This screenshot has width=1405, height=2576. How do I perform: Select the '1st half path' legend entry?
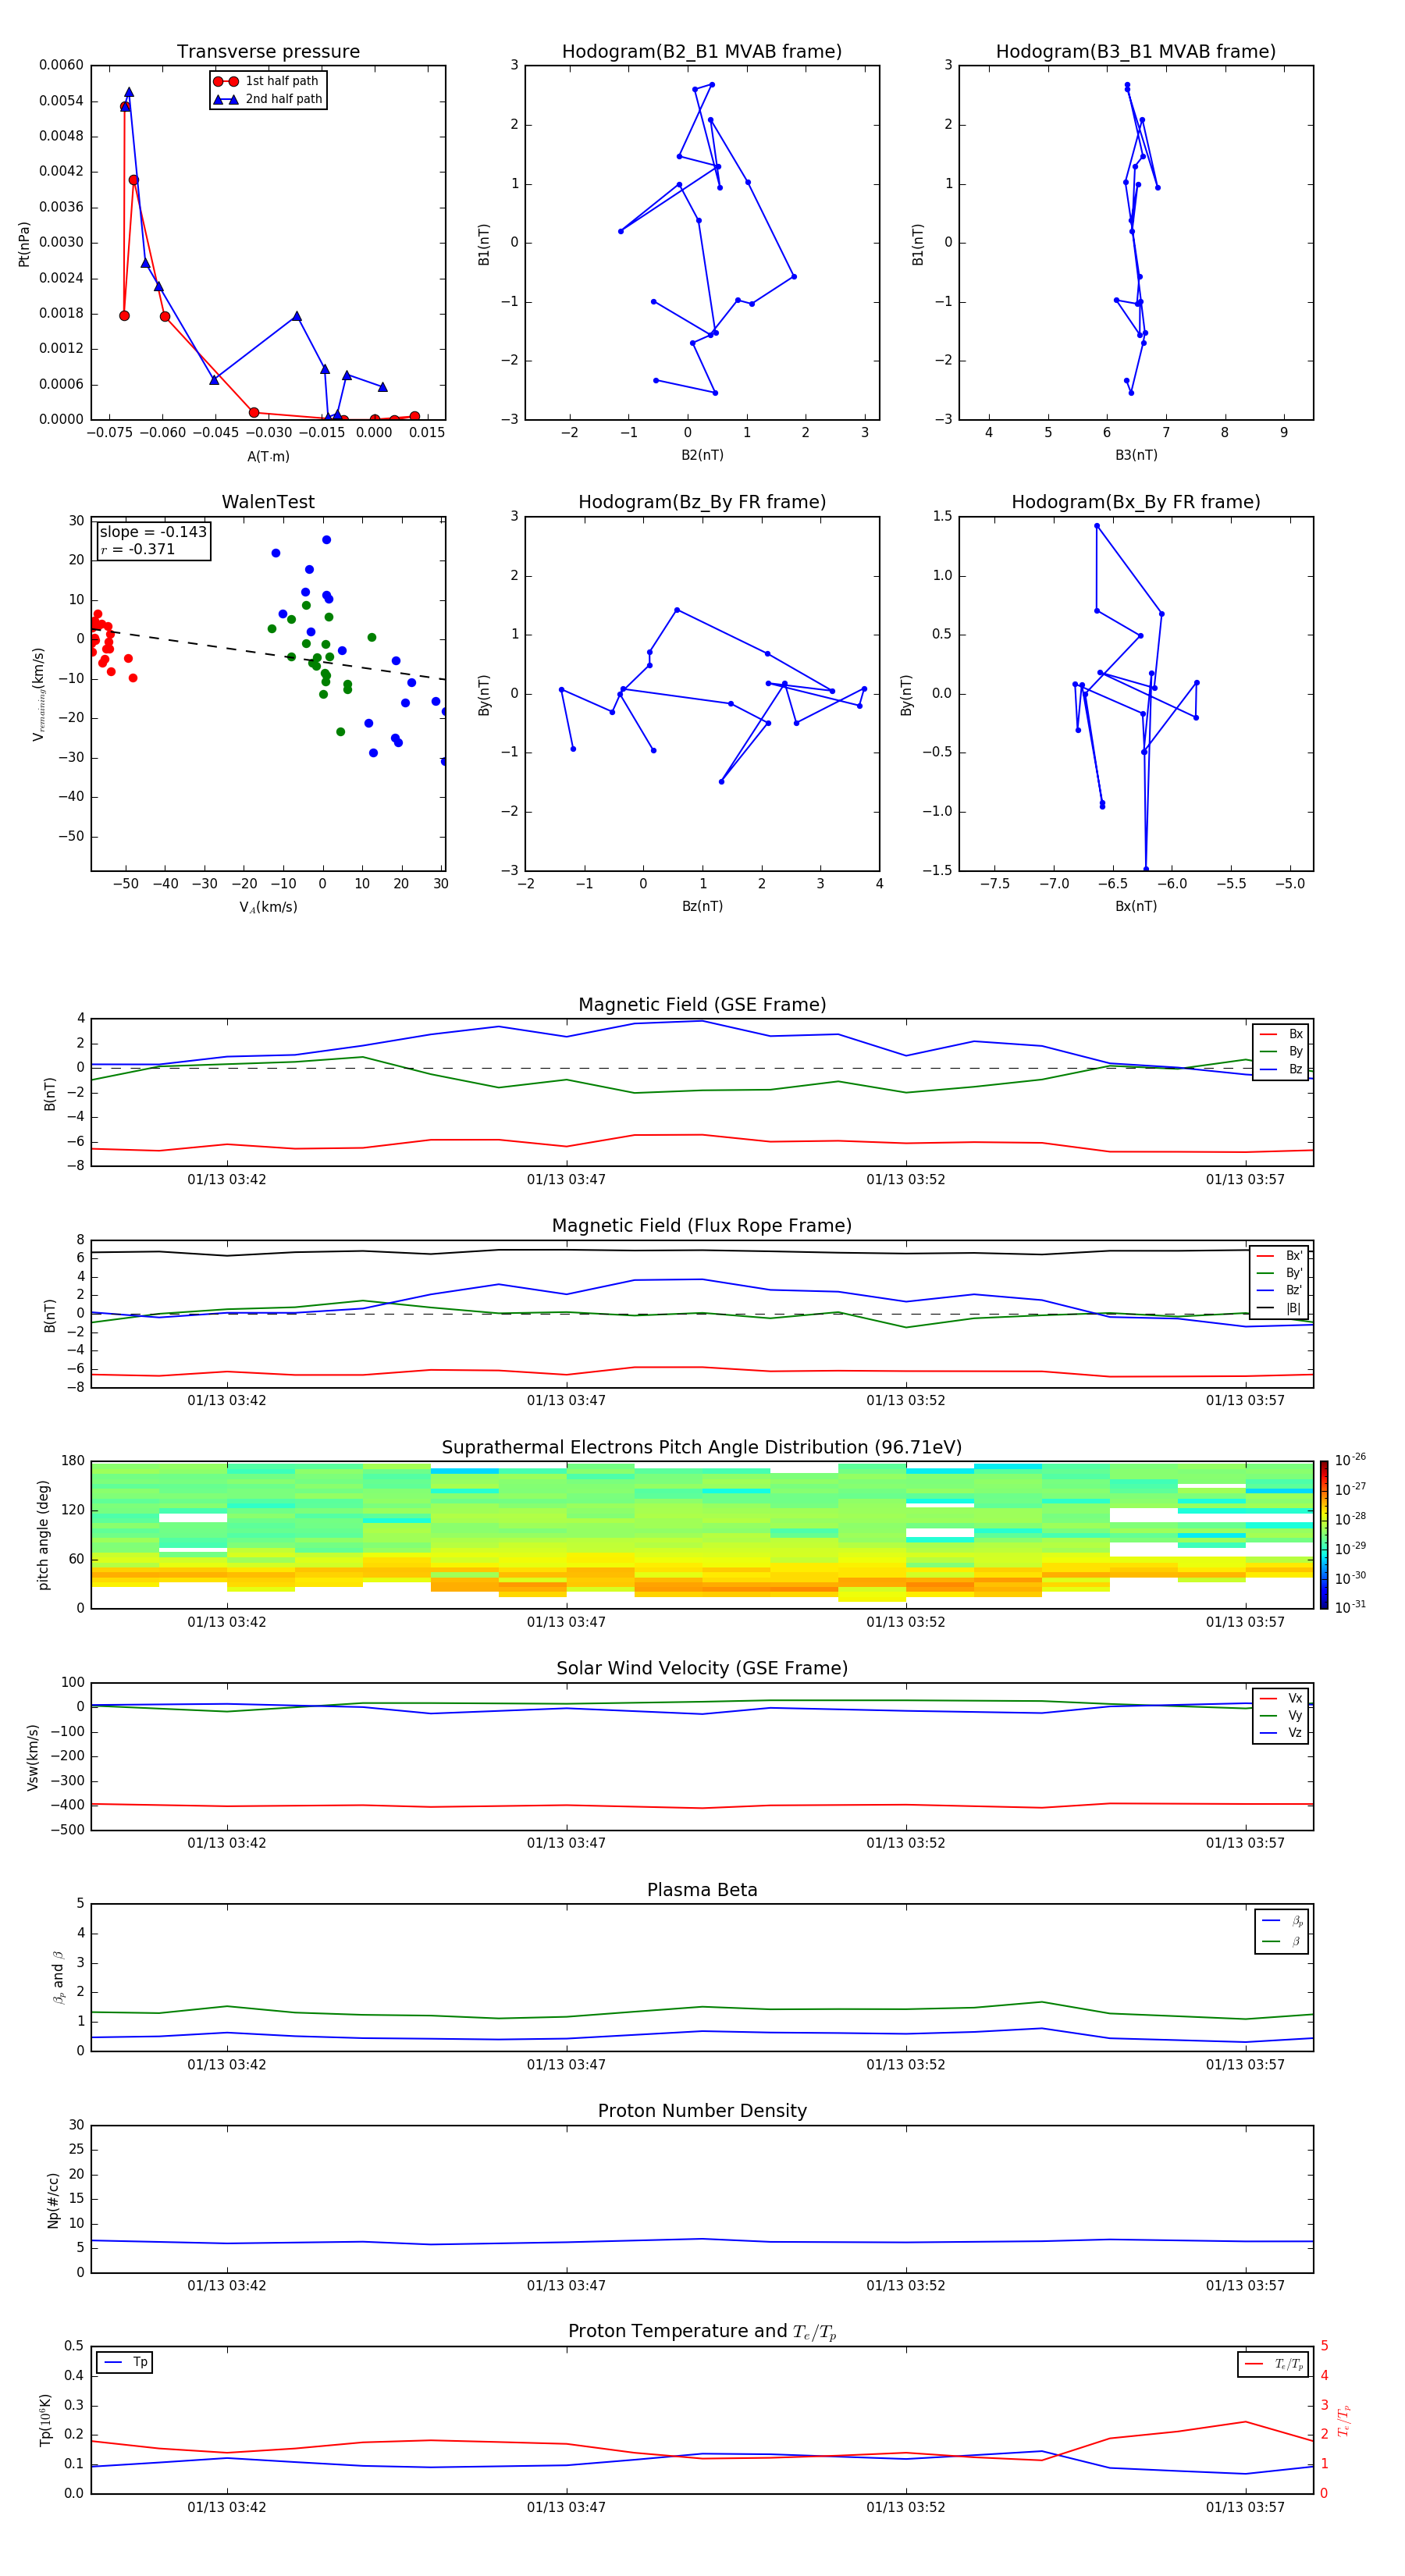tap(268, 81)
